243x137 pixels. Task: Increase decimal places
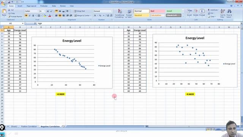tap(108, 16)
